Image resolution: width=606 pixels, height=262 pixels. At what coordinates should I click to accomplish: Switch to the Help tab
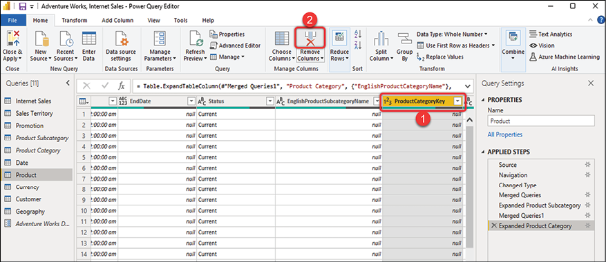point(208,20)
